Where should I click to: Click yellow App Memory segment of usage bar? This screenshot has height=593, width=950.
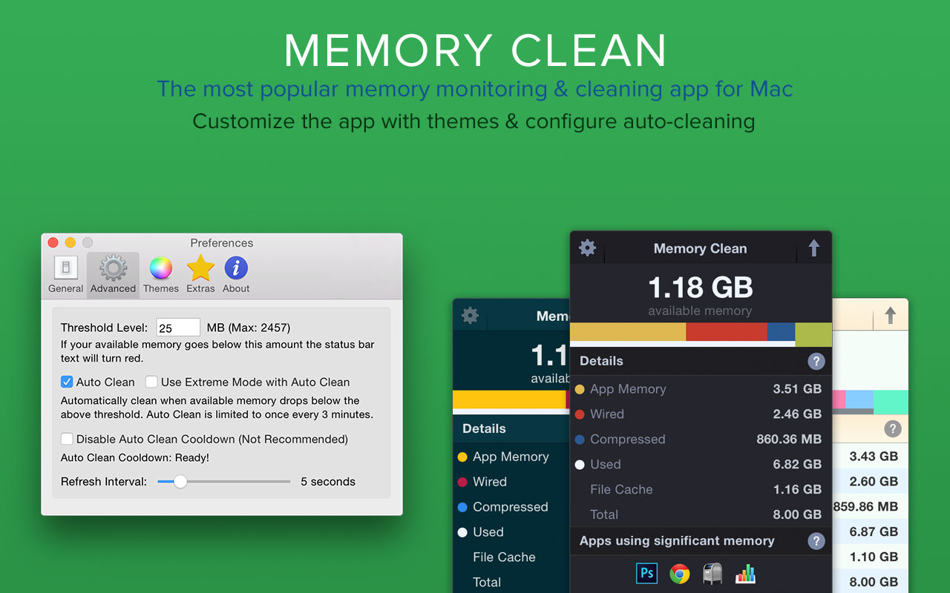point(628,332)
